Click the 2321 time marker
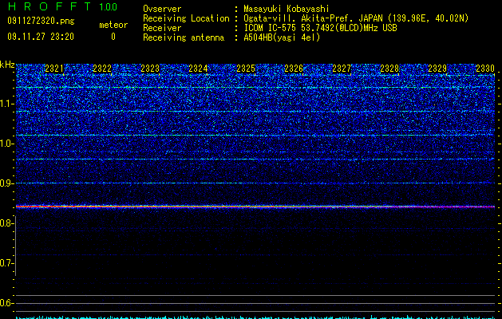Viewport: 502px width, 319px height. (x=54, y=69)
